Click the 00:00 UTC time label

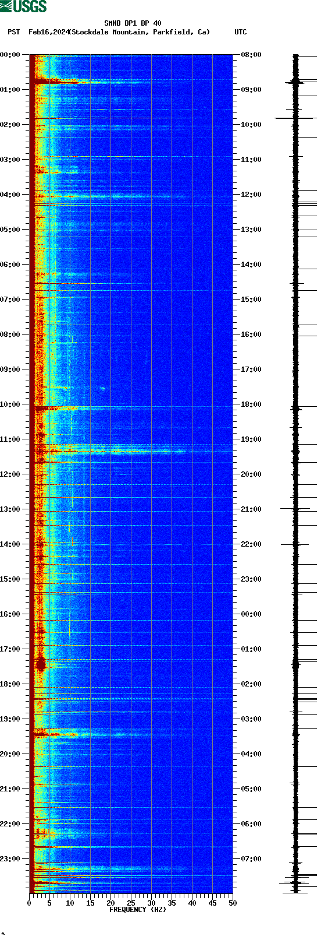click(x=251, y=614)
